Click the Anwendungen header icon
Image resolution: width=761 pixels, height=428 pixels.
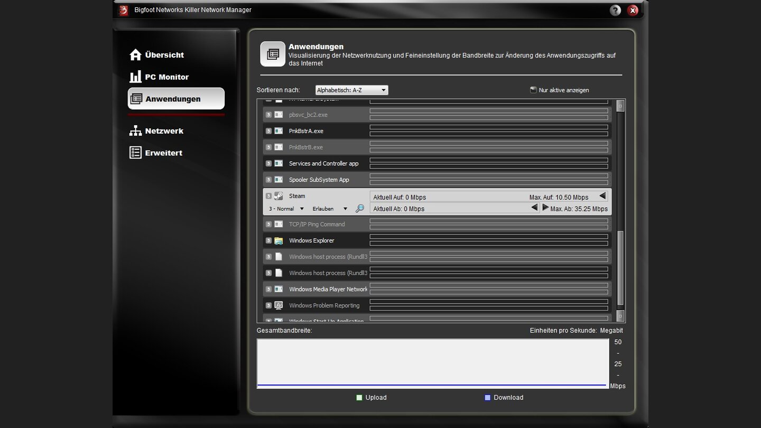tap(273, 54)
